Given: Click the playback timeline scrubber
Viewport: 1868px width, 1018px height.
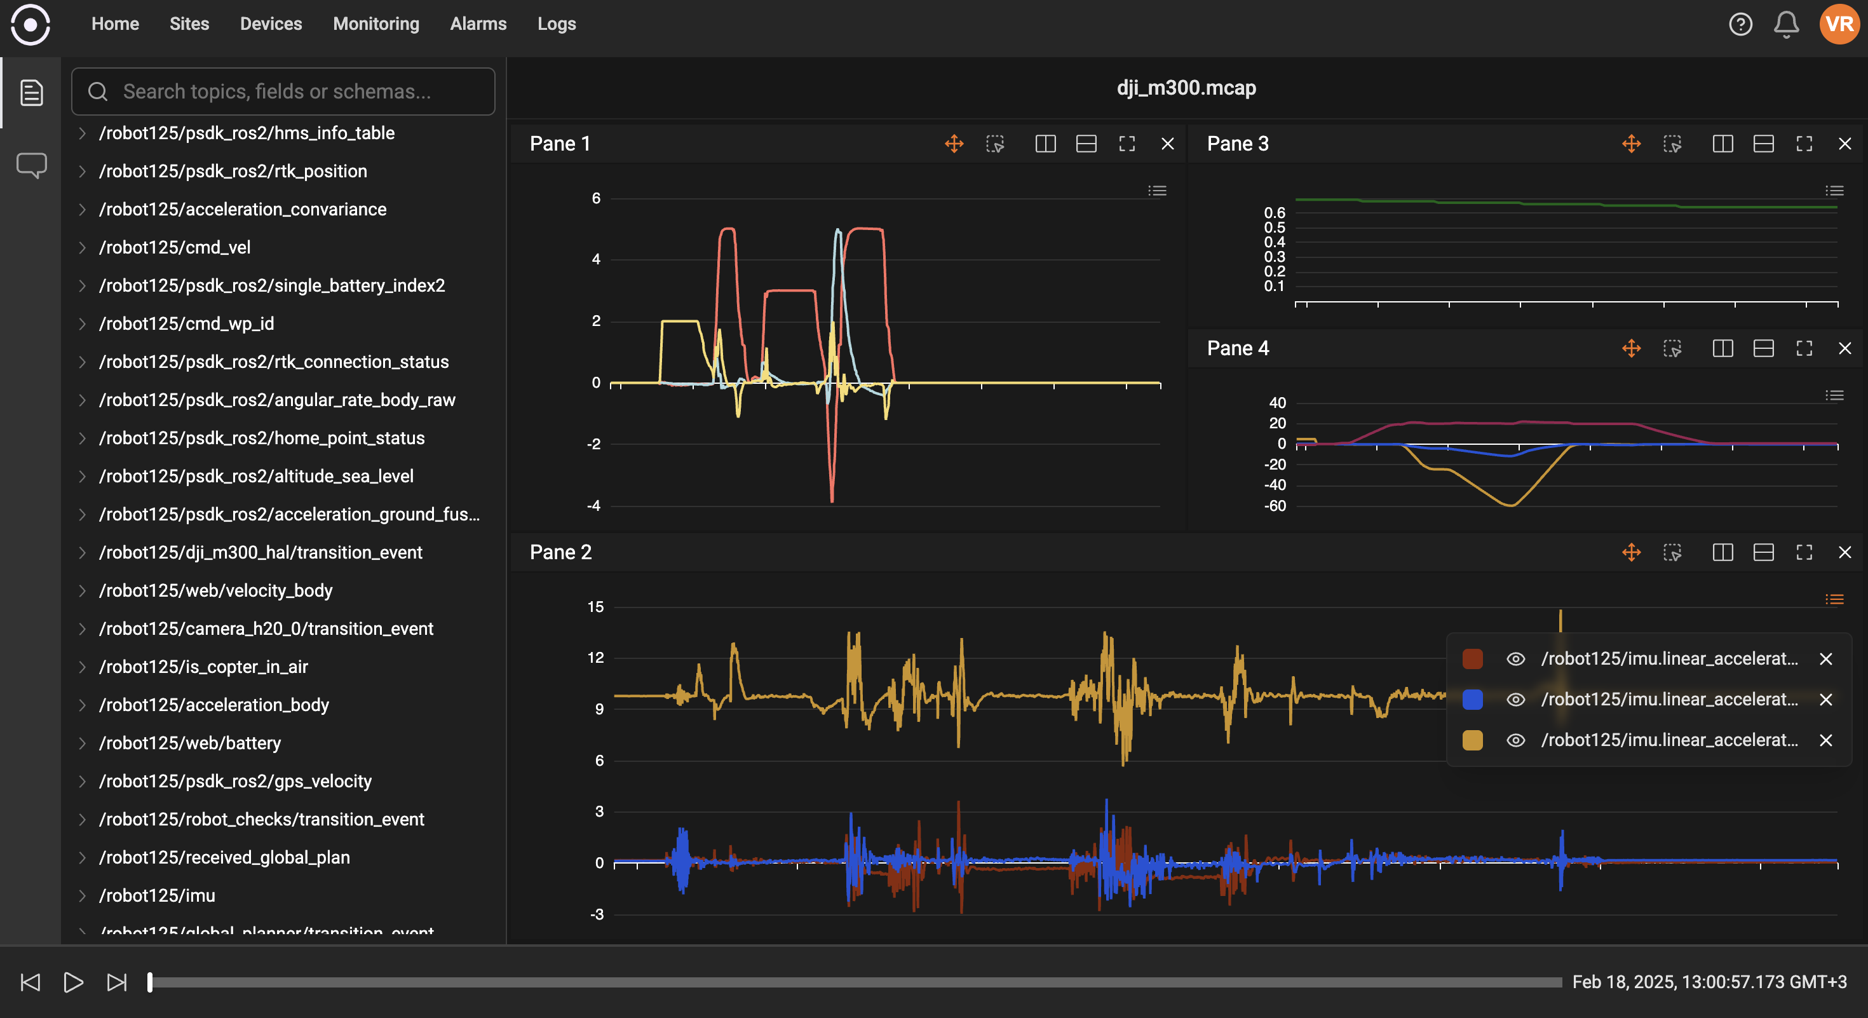Looking at the screenshot, I should pos(870,982).
